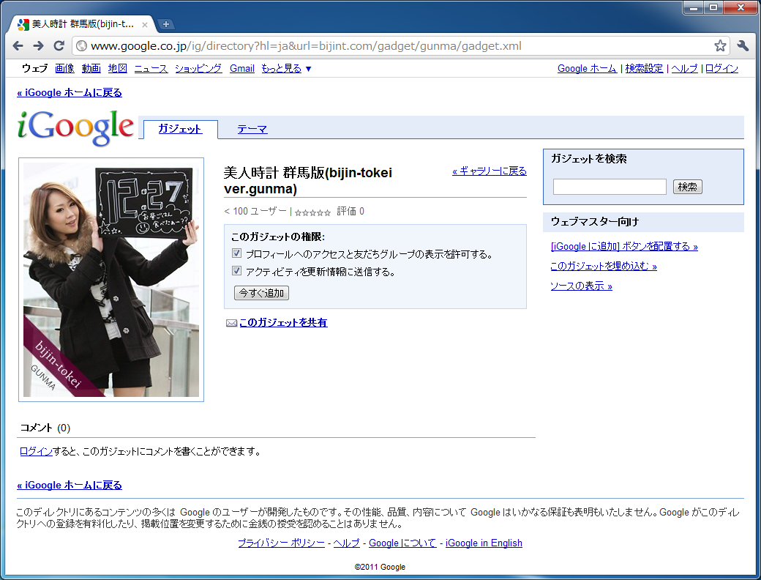Click the gadget title 美人時計 群馬版 heading

(x=308, y=180)
